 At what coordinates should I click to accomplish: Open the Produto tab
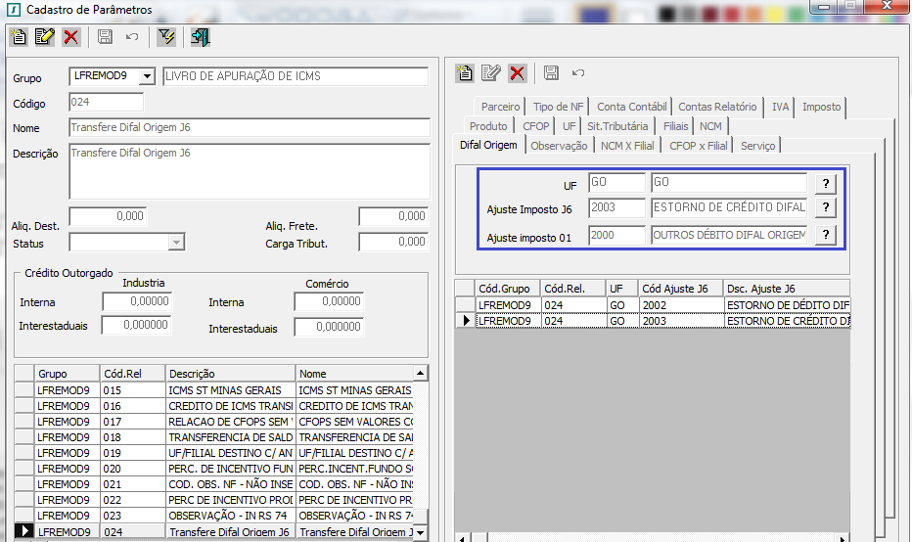pos(488,126)
